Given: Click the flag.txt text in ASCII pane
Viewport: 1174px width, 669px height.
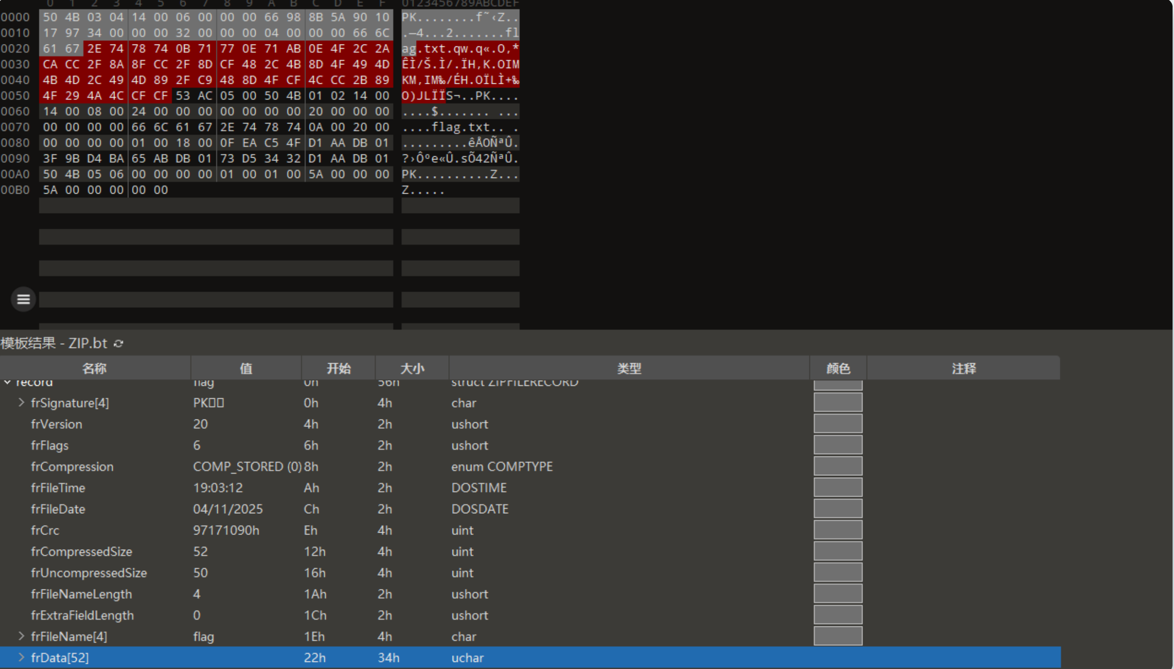Looking at the screenshot, I should (x=460, y=127).
